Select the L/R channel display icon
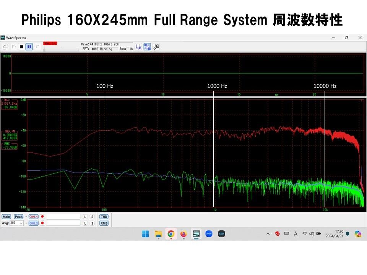 [139, 47]
